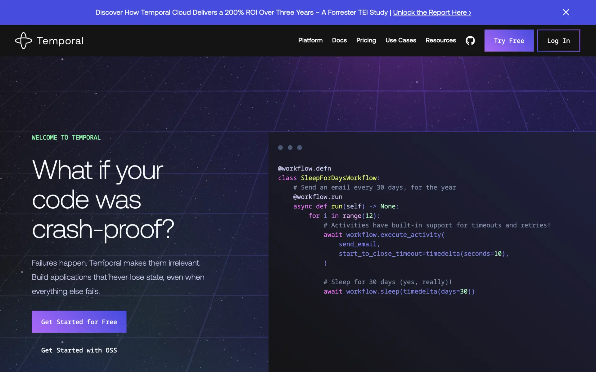Click the first gray window dot
The image size is (596, 372).
pos(280,148)
